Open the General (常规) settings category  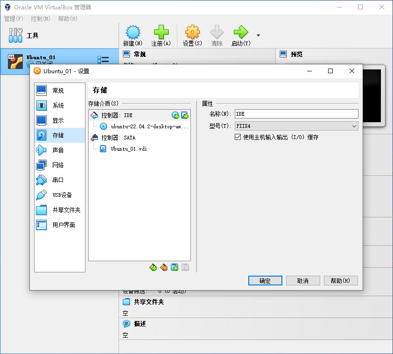pos(60,90)
